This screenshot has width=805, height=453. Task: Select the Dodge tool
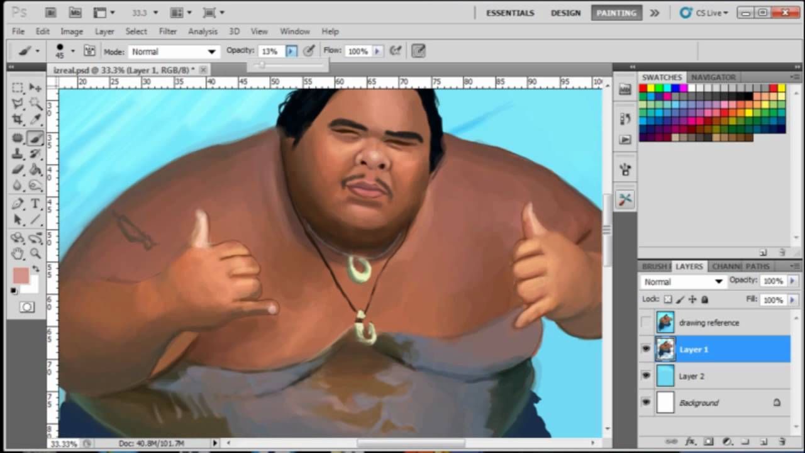pyautogui.click(x=35, y=186)
